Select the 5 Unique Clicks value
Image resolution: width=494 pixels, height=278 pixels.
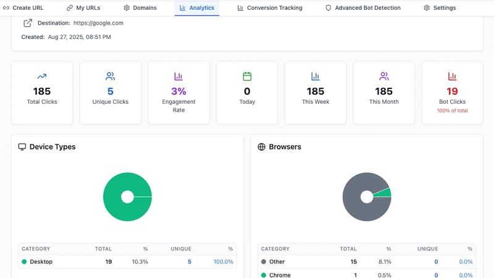(x=111, y=91)
